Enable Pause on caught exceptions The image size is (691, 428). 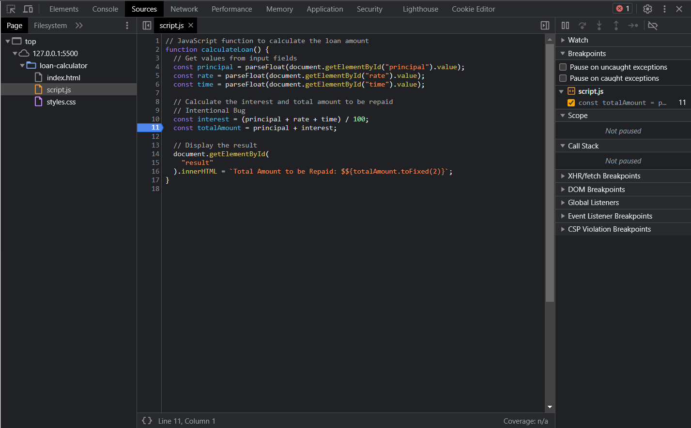(563, 78)
